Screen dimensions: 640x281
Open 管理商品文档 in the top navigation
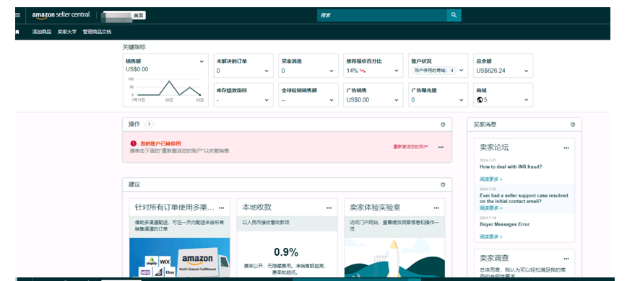pos(97,32)
